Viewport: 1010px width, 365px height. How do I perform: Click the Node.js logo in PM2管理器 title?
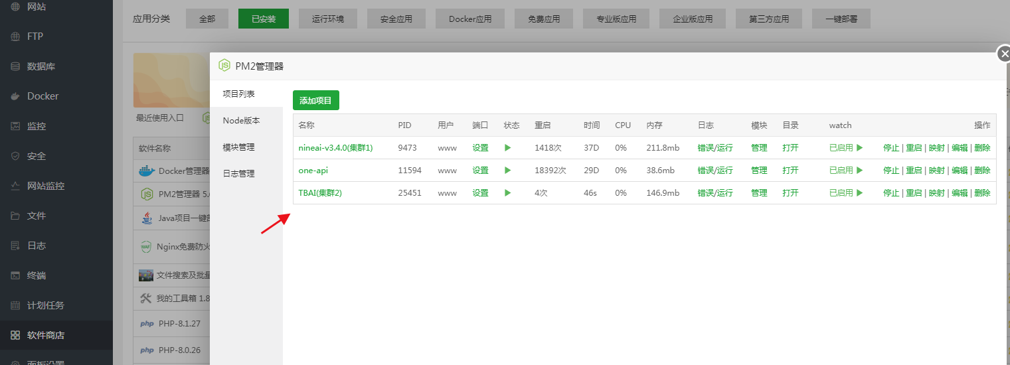coord(224,66)
